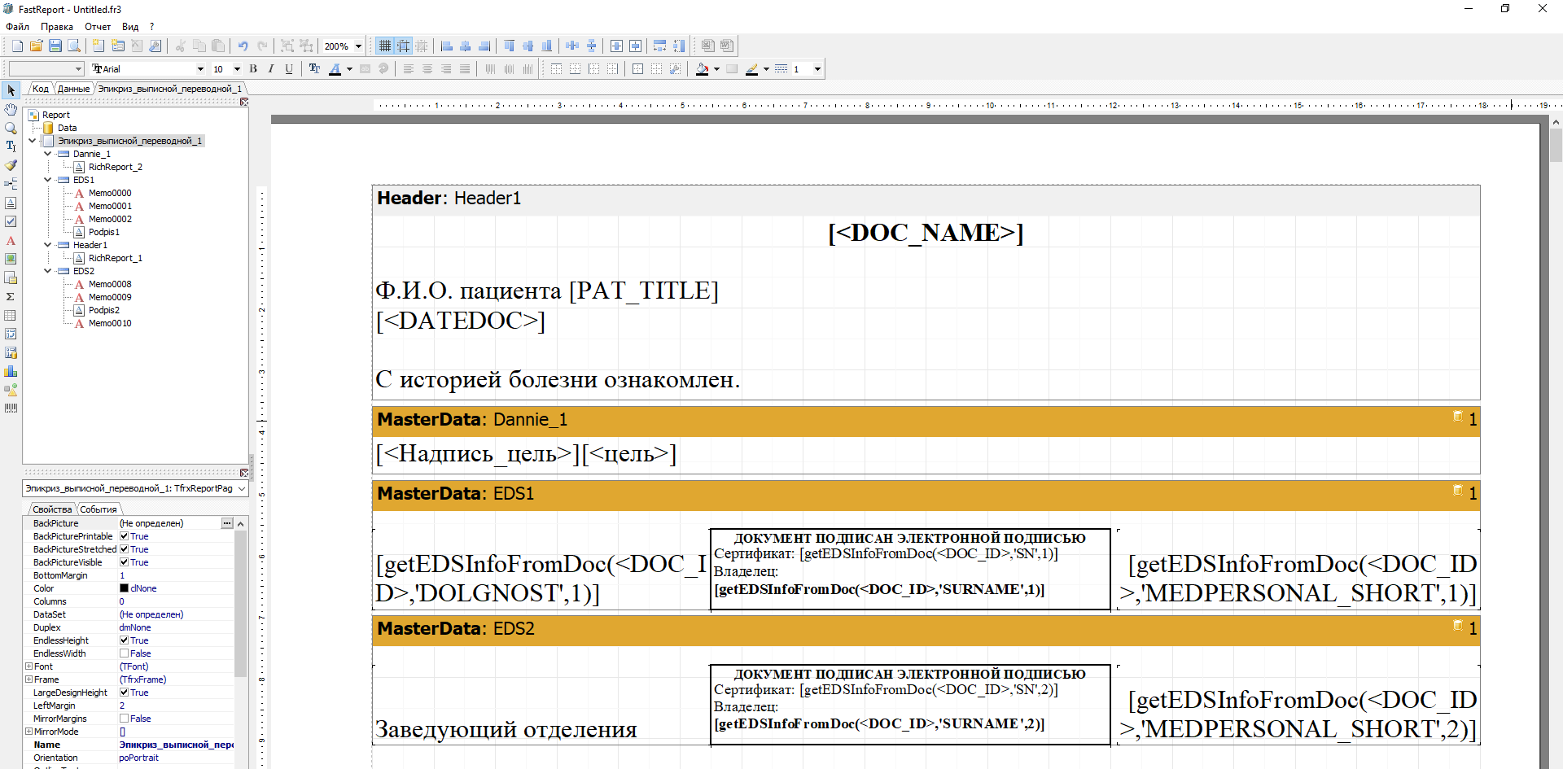The height and width of the screenshot is (769, 1563).
Task: Click the Color property black swatch
Action: (x=125, y=588)
